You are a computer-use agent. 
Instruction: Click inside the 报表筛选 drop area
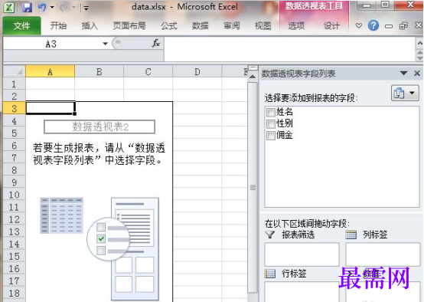[x=302, y=254]
